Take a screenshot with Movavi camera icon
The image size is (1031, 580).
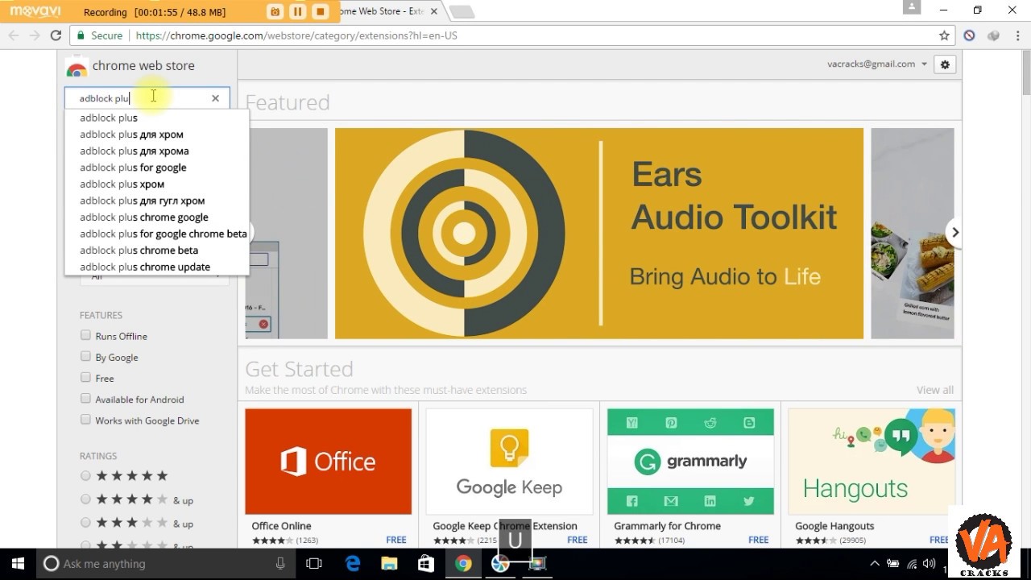pyautogui.click(x=275, y=11)
